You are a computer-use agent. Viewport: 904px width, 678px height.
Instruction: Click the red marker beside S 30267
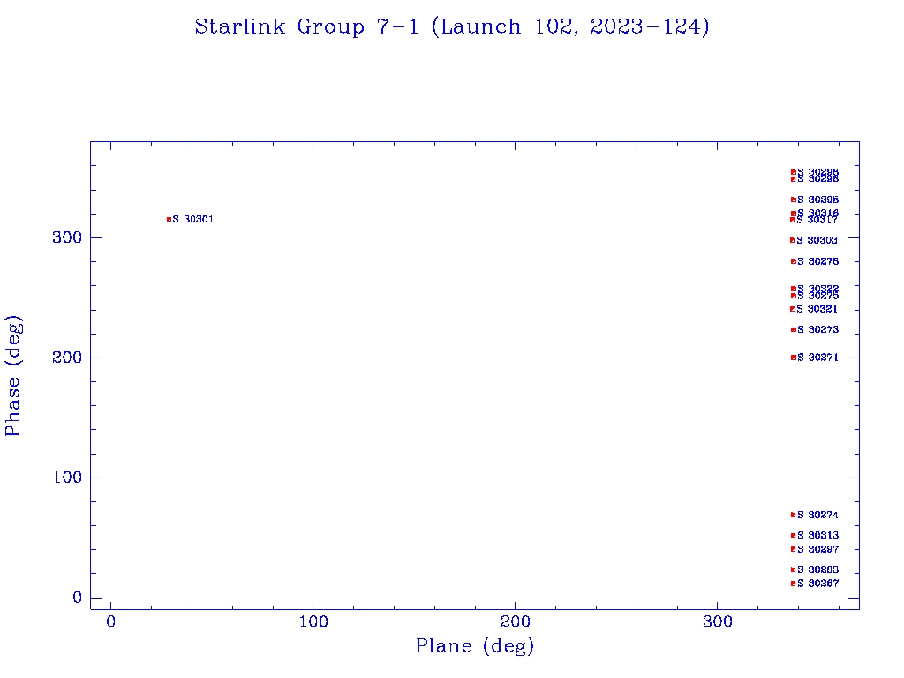pyautogui.click(x=794, y=584)
